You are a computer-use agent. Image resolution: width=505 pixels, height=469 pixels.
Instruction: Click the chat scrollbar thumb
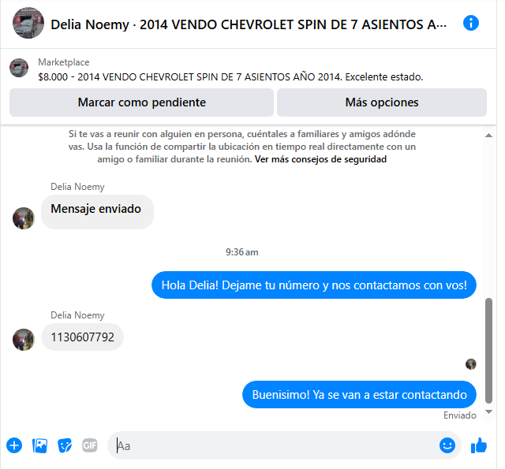pyautogui.click(x=488, y=351)
